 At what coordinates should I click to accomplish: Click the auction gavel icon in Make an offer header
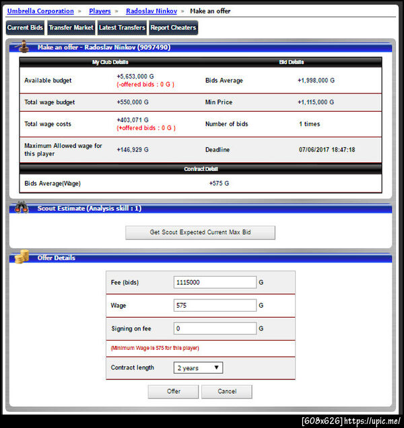pos(23,46)
